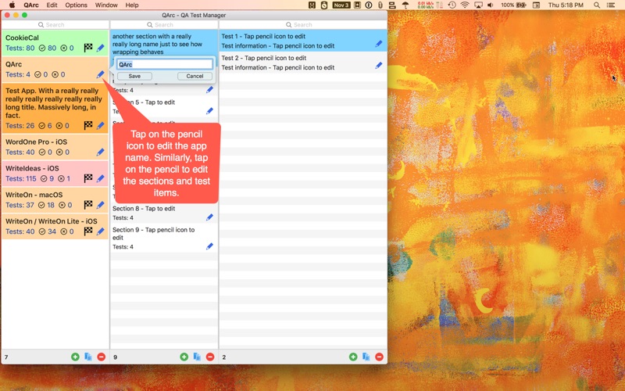
Task: Click the checkered flag icon on CookieCal
Action: pos(88,48)
